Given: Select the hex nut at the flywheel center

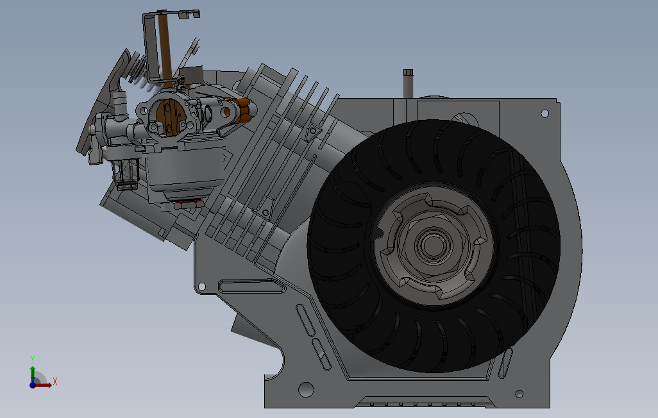Looking at the screenshot, I should (433, 246).
